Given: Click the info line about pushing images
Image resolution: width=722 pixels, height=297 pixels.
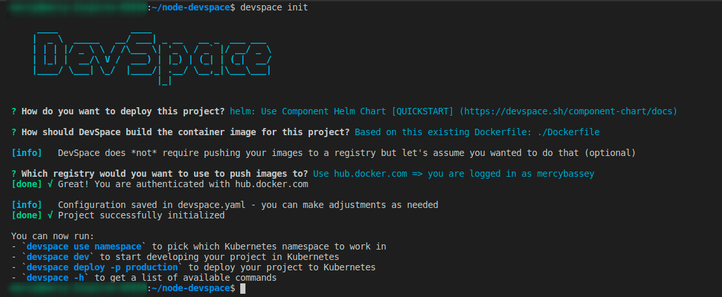Looking at the screenshot, I should [324, 153].
